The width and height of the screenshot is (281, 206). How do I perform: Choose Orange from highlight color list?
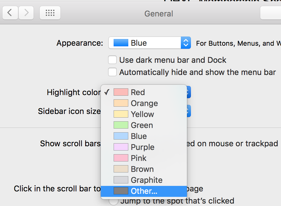144,103
